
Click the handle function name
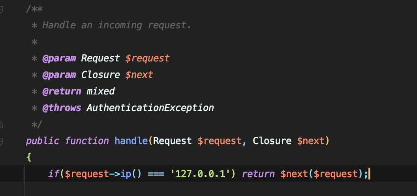(132, 141)
